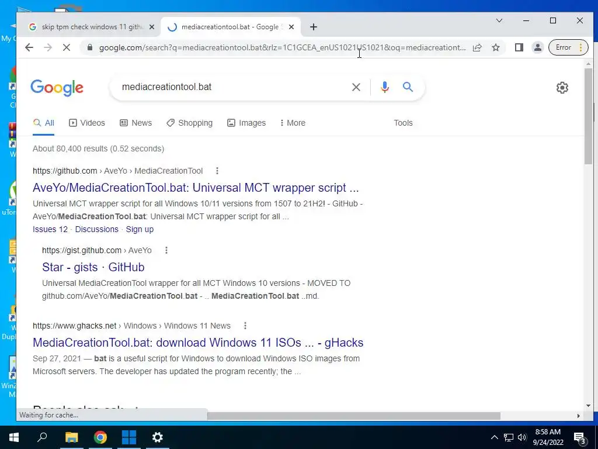Bookmark this page with the star icon
The height and width of the screenshot is (449, 598).
(x=495, y=47)
